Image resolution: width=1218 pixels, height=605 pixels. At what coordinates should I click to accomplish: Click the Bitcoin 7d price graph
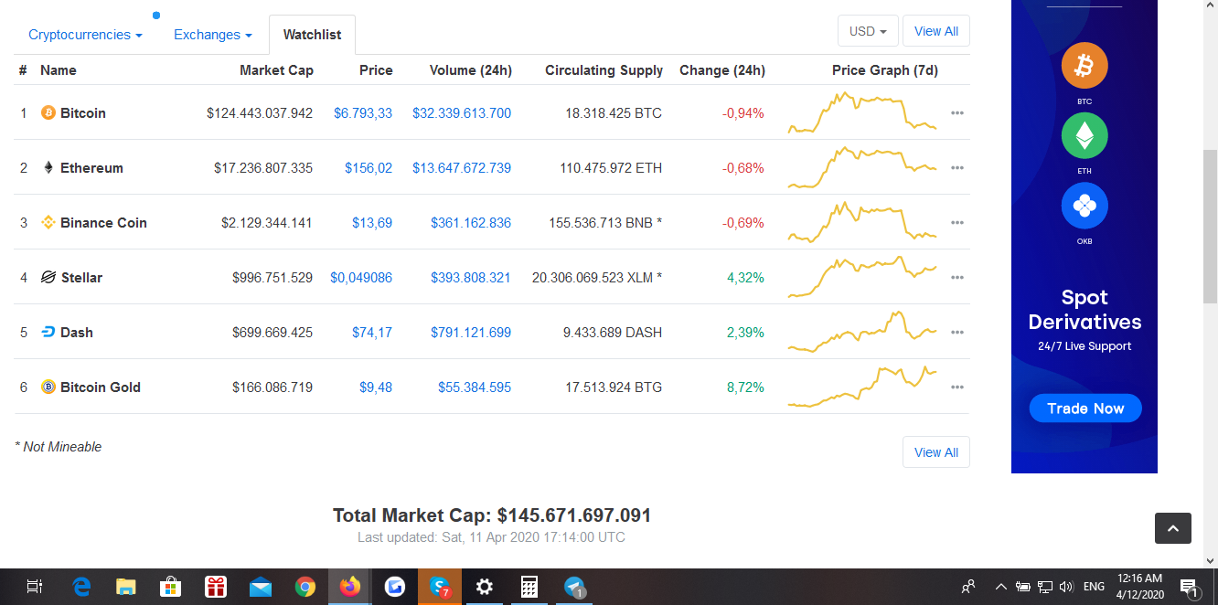click(862, 113)
